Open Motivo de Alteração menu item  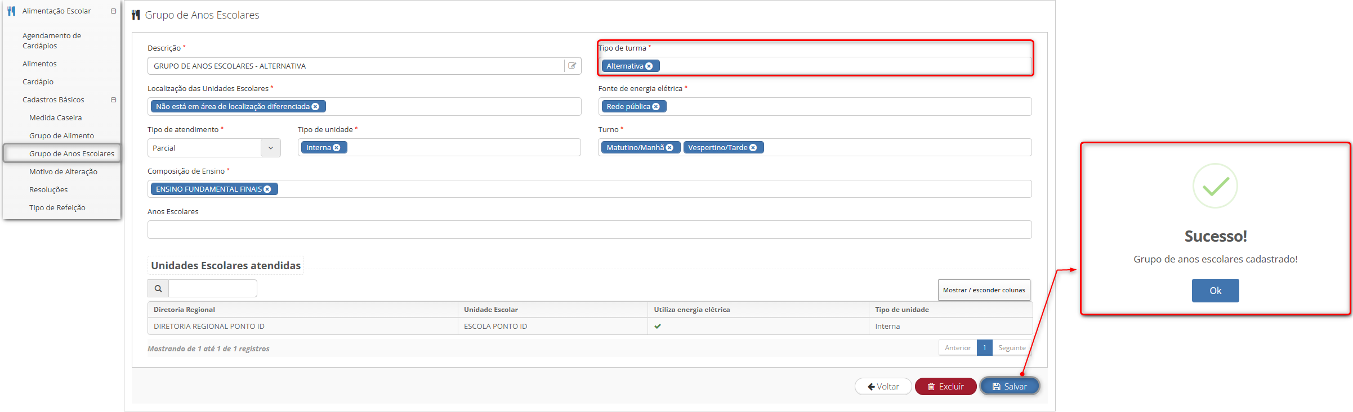point(63,171)
